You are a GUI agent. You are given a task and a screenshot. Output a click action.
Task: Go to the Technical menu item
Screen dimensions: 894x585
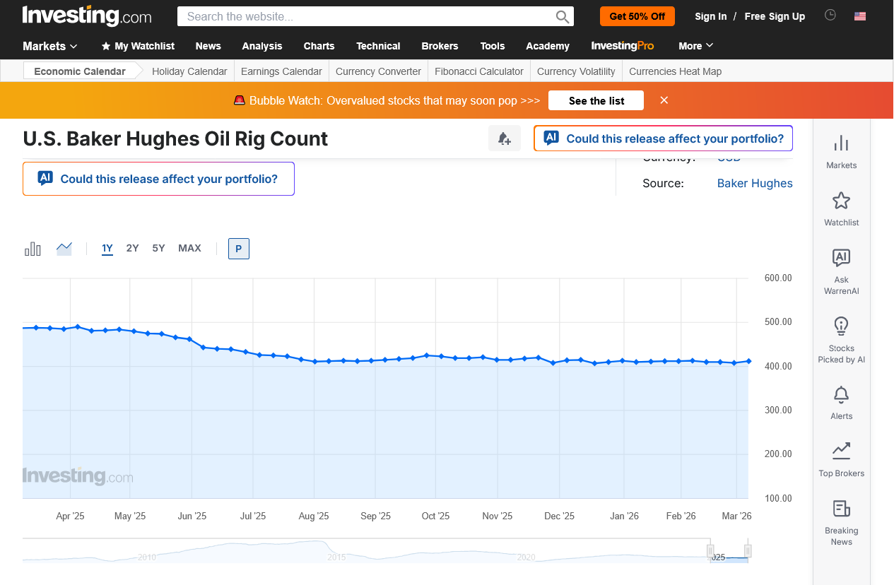tap(378, 46)
